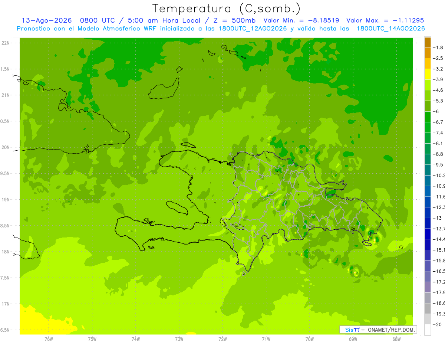
Task: Click the "0.5N" latitude axis label
Action: point(5,121)
